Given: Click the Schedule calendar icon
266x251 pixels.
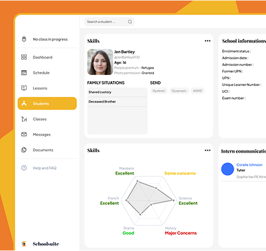Looking at the screenshot, I should 24,73.
